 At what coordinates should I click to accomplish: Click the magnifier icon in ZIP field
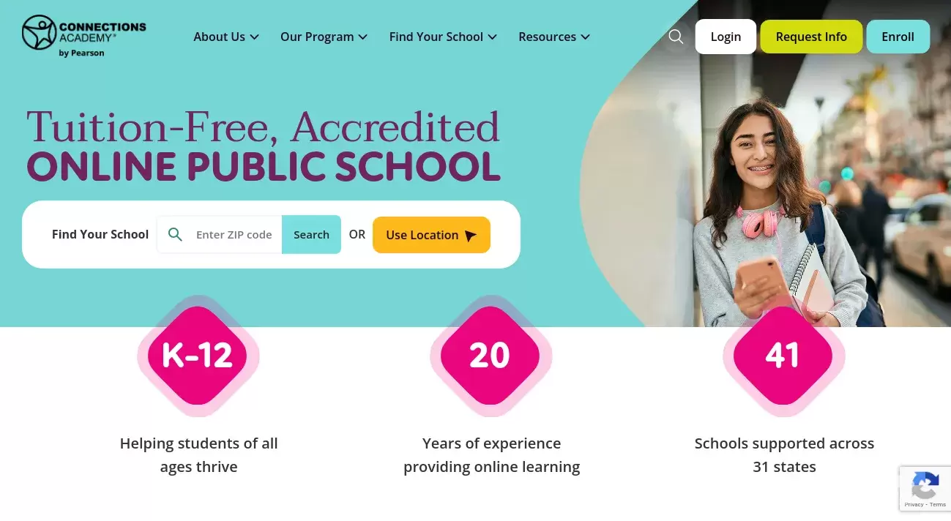click(x=175, y=234)
